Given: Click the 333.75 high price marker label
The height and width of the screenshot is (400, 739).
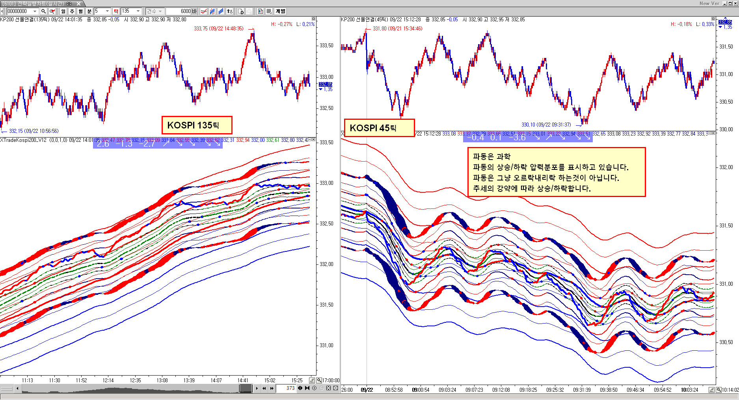Looking at the screenshot, I should pos(219,29).
